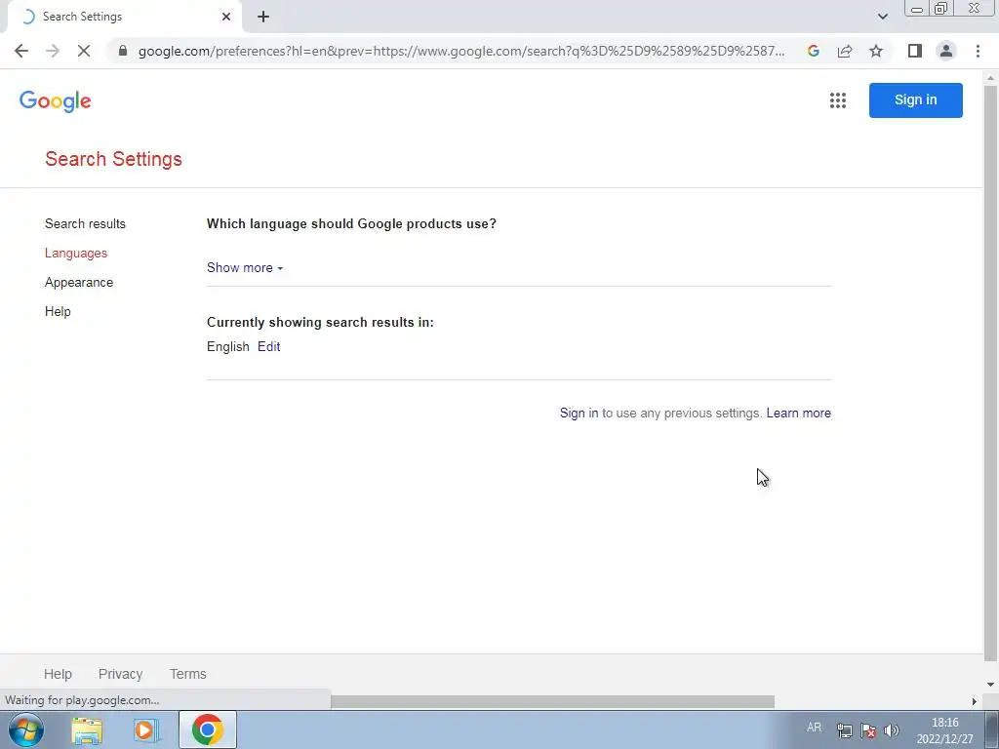This screenshot has width=999, height=749.
Task: Open Appearance in the sidebar
Action: (x=79, y=282)
